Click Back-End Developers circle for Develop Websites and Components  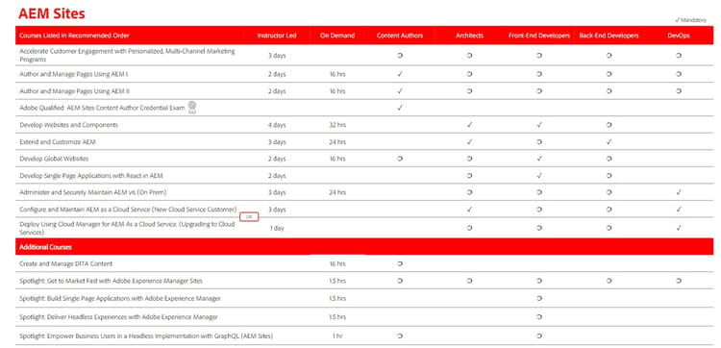[x=609, y=125]
